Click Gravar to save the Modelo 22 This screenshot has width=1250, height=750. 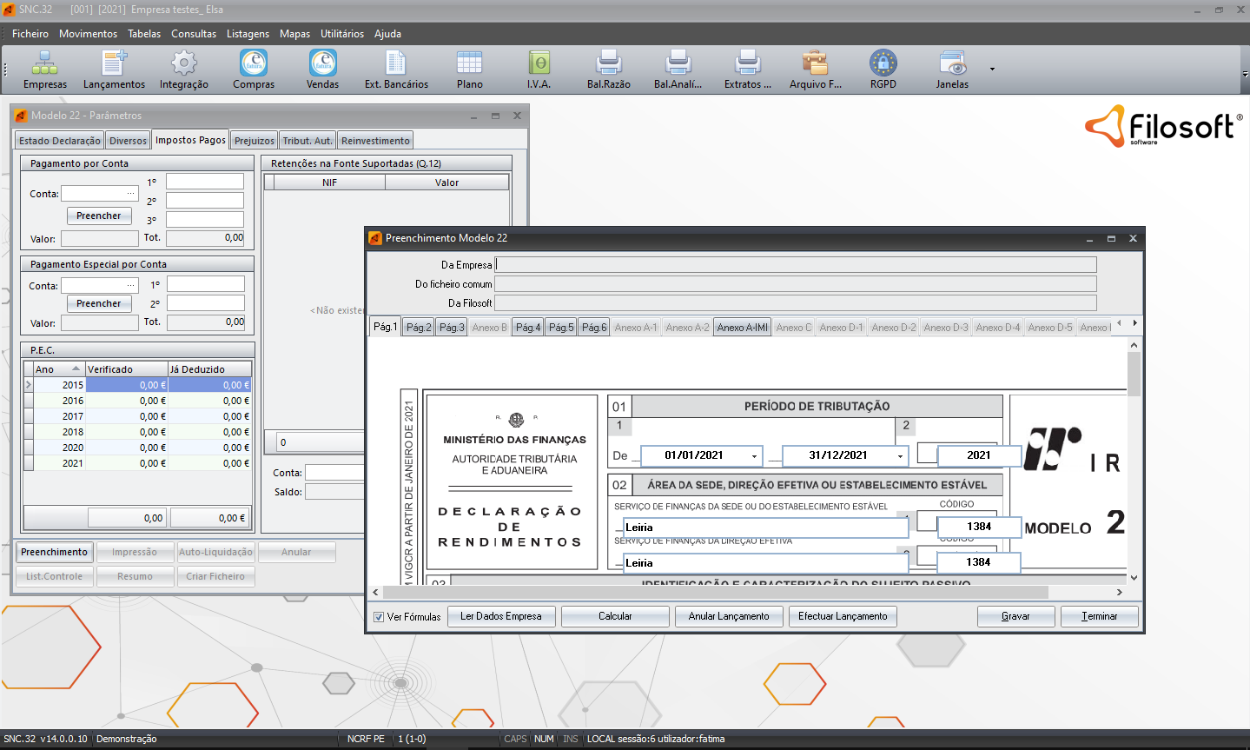(x=1015, y=616)
